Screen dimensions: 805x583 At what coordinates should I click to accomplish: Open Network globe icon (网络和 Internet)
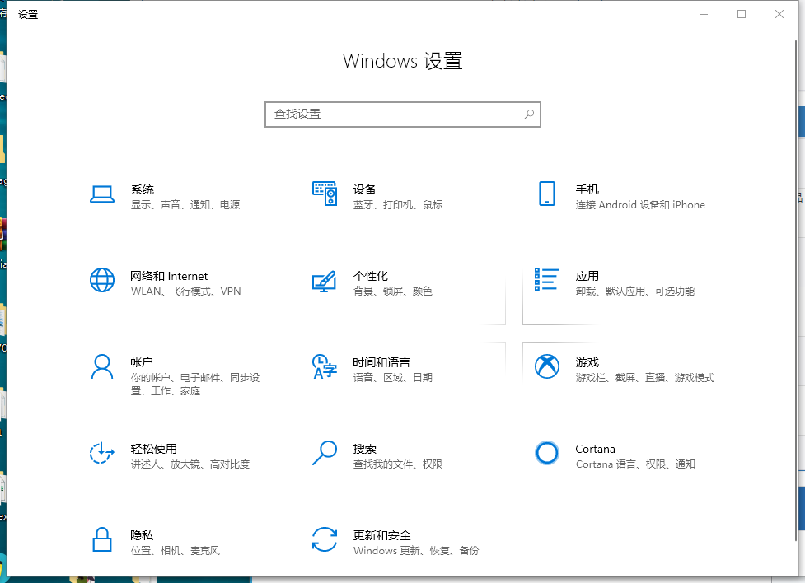coord(102,280)
